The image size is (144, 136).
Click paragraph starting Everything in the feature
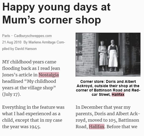[33, 117]
